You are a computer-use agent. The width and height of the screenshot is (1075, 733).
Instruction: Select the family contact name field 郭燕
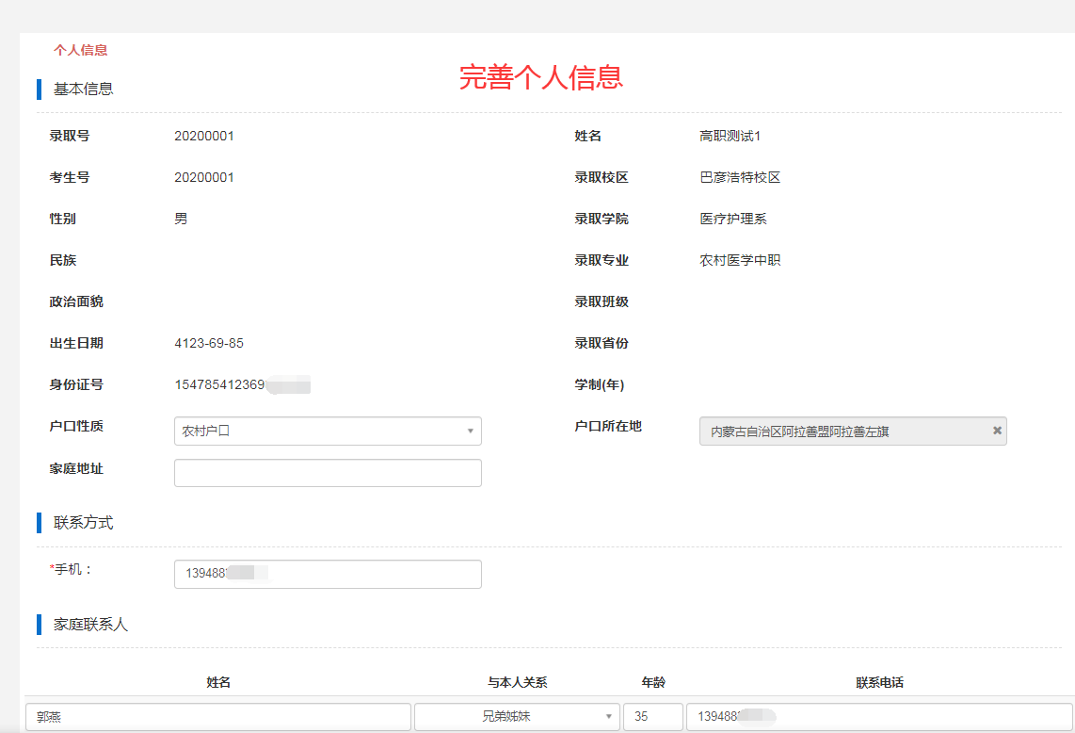click(217, 717)
